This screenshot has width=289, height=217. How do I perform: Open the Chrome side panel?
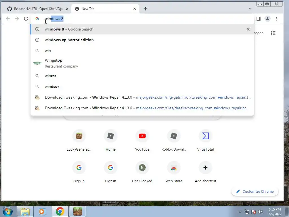point(259,19)
